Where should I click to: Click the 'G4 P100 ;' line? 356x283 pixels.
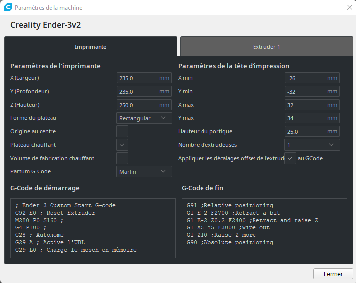31,227
